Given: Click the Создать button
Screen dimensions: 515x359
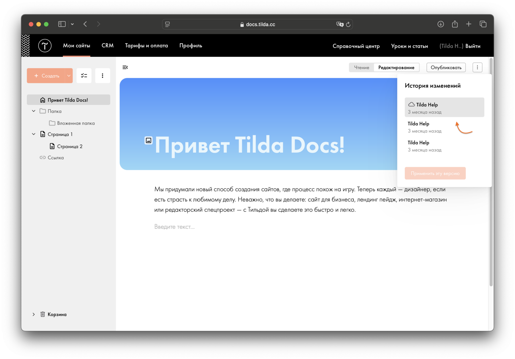Looking at the screenshot, I should tap(46, 76).
